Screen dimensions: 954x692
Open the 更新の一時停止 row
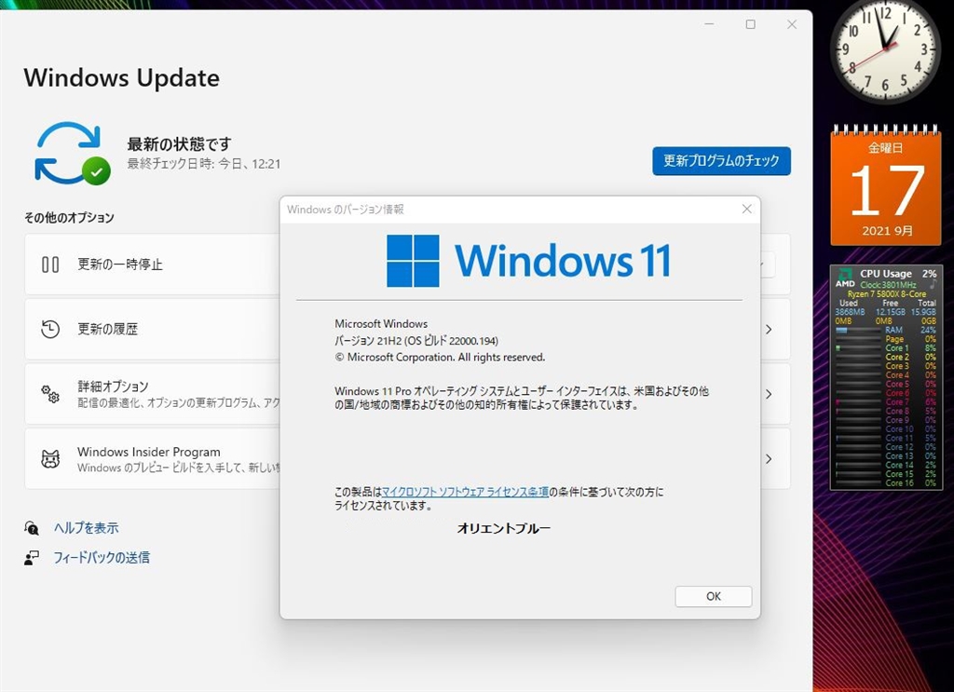408,265
